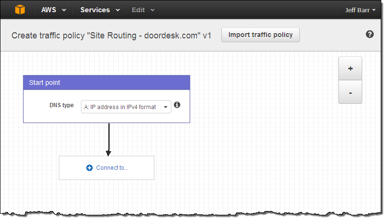Image resolution: width=386 pixels, height=220 pixels.
Task: Open the help question mark icon
Action: click(369, 34)
